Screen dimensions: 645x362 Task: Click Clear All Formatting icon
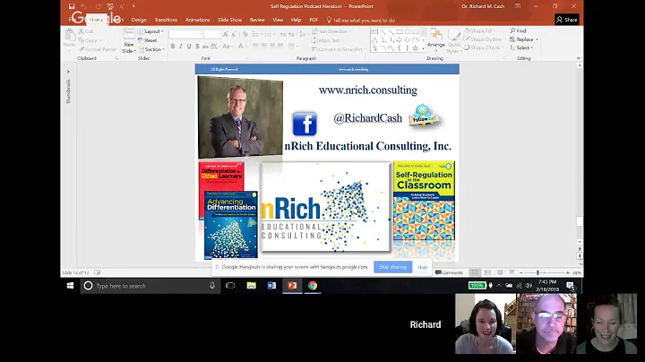tap(245, 35)
